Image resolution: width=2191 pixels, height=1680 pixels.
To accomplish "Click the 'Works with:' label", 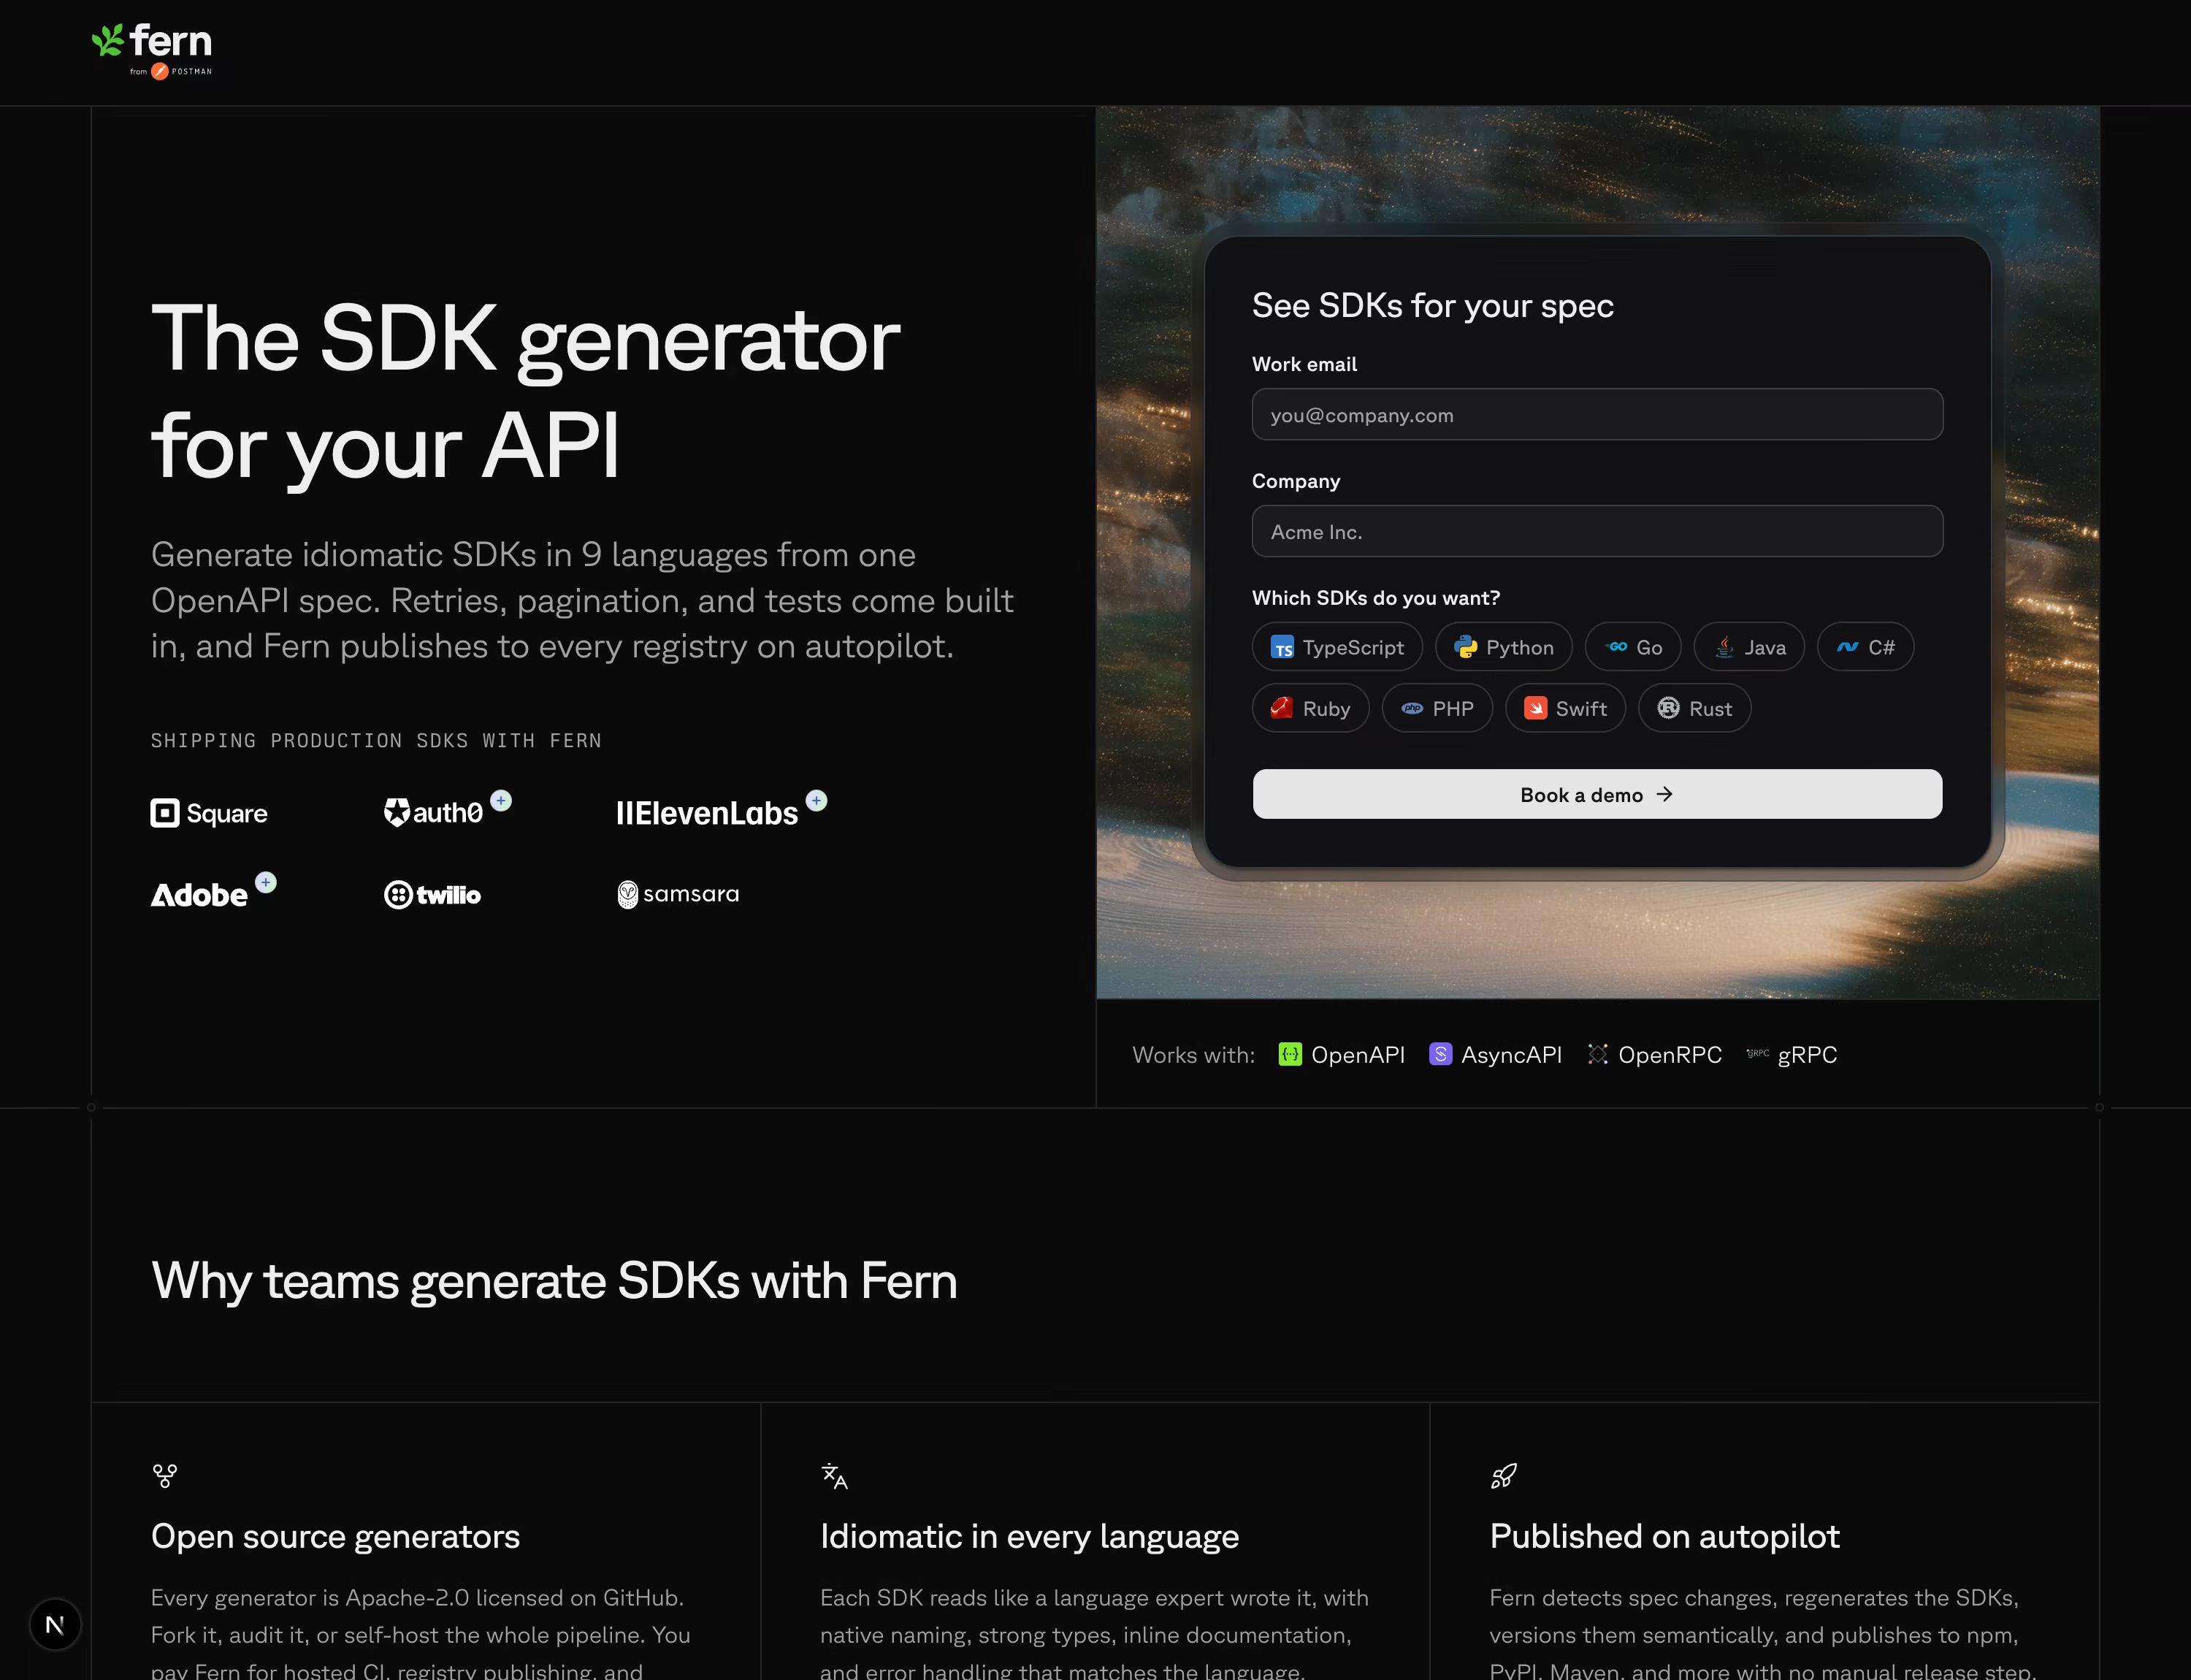I will (1193, 1055).
